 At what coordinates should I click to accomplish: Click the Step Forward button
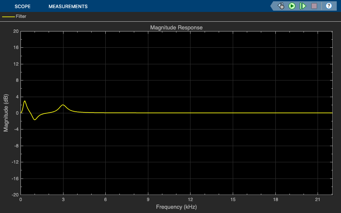coord(303,6)
